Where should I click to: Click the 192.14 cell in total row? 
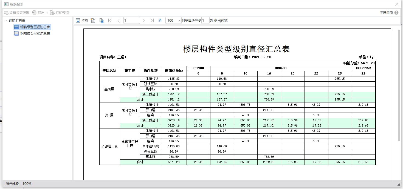(x=222, y=162)
